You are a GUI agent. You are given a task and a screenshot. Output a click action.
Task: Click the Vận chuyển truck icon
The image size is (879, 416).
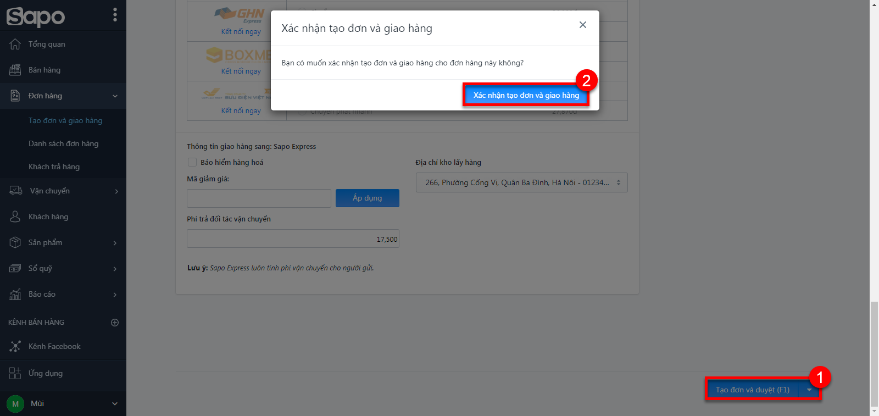16,191
